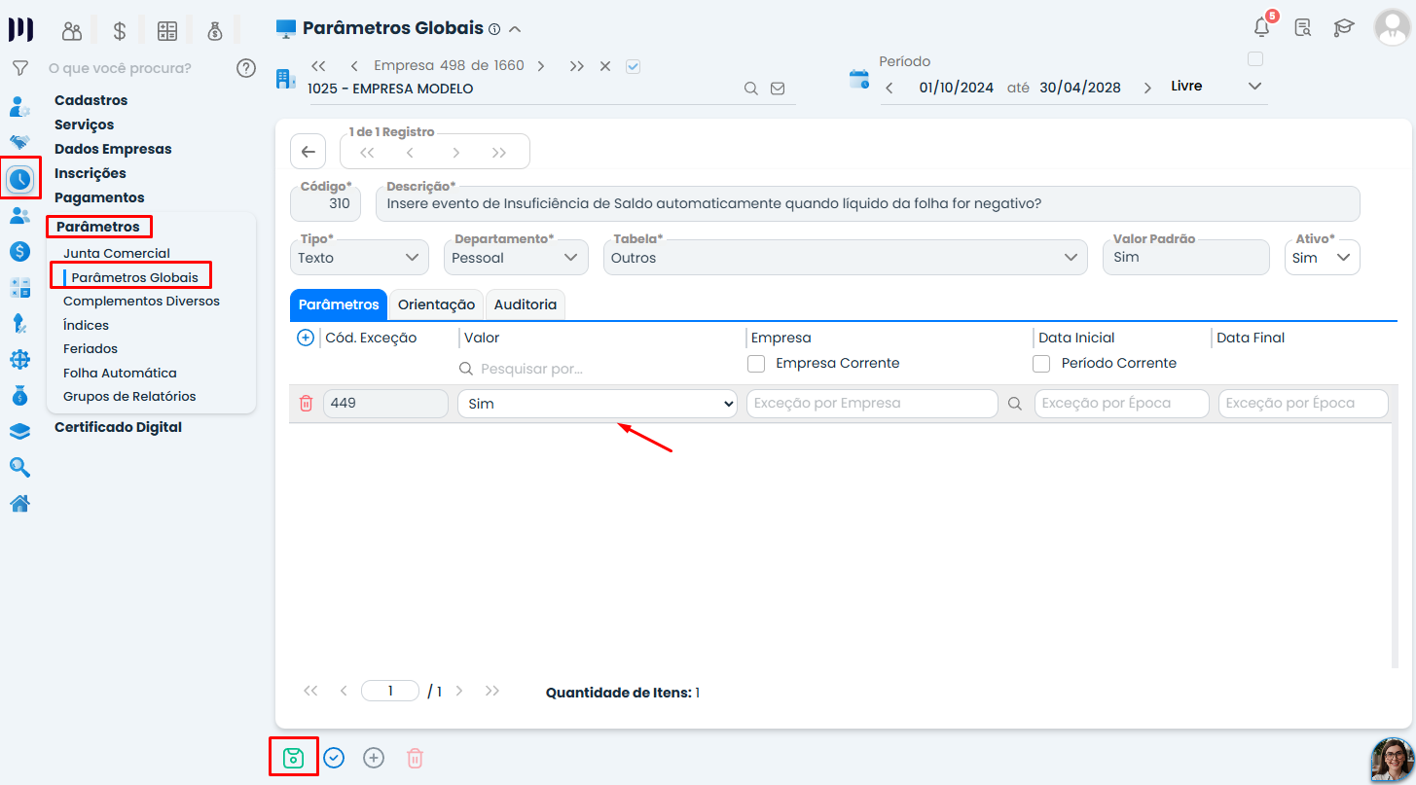
Task: Open the home icon in sidebar
Action: [19, 503]
